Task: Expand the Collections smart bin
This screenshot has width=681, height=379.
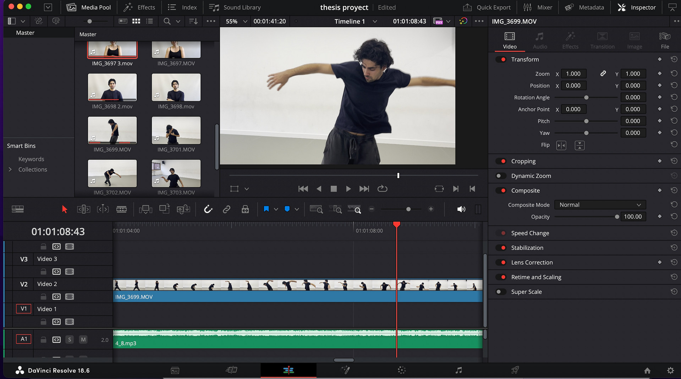Action: point(10,170)
